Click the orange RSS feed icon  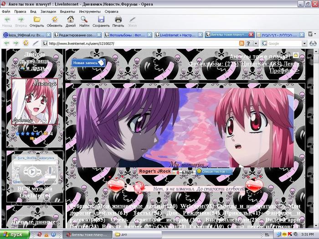[x=242, y=44]
